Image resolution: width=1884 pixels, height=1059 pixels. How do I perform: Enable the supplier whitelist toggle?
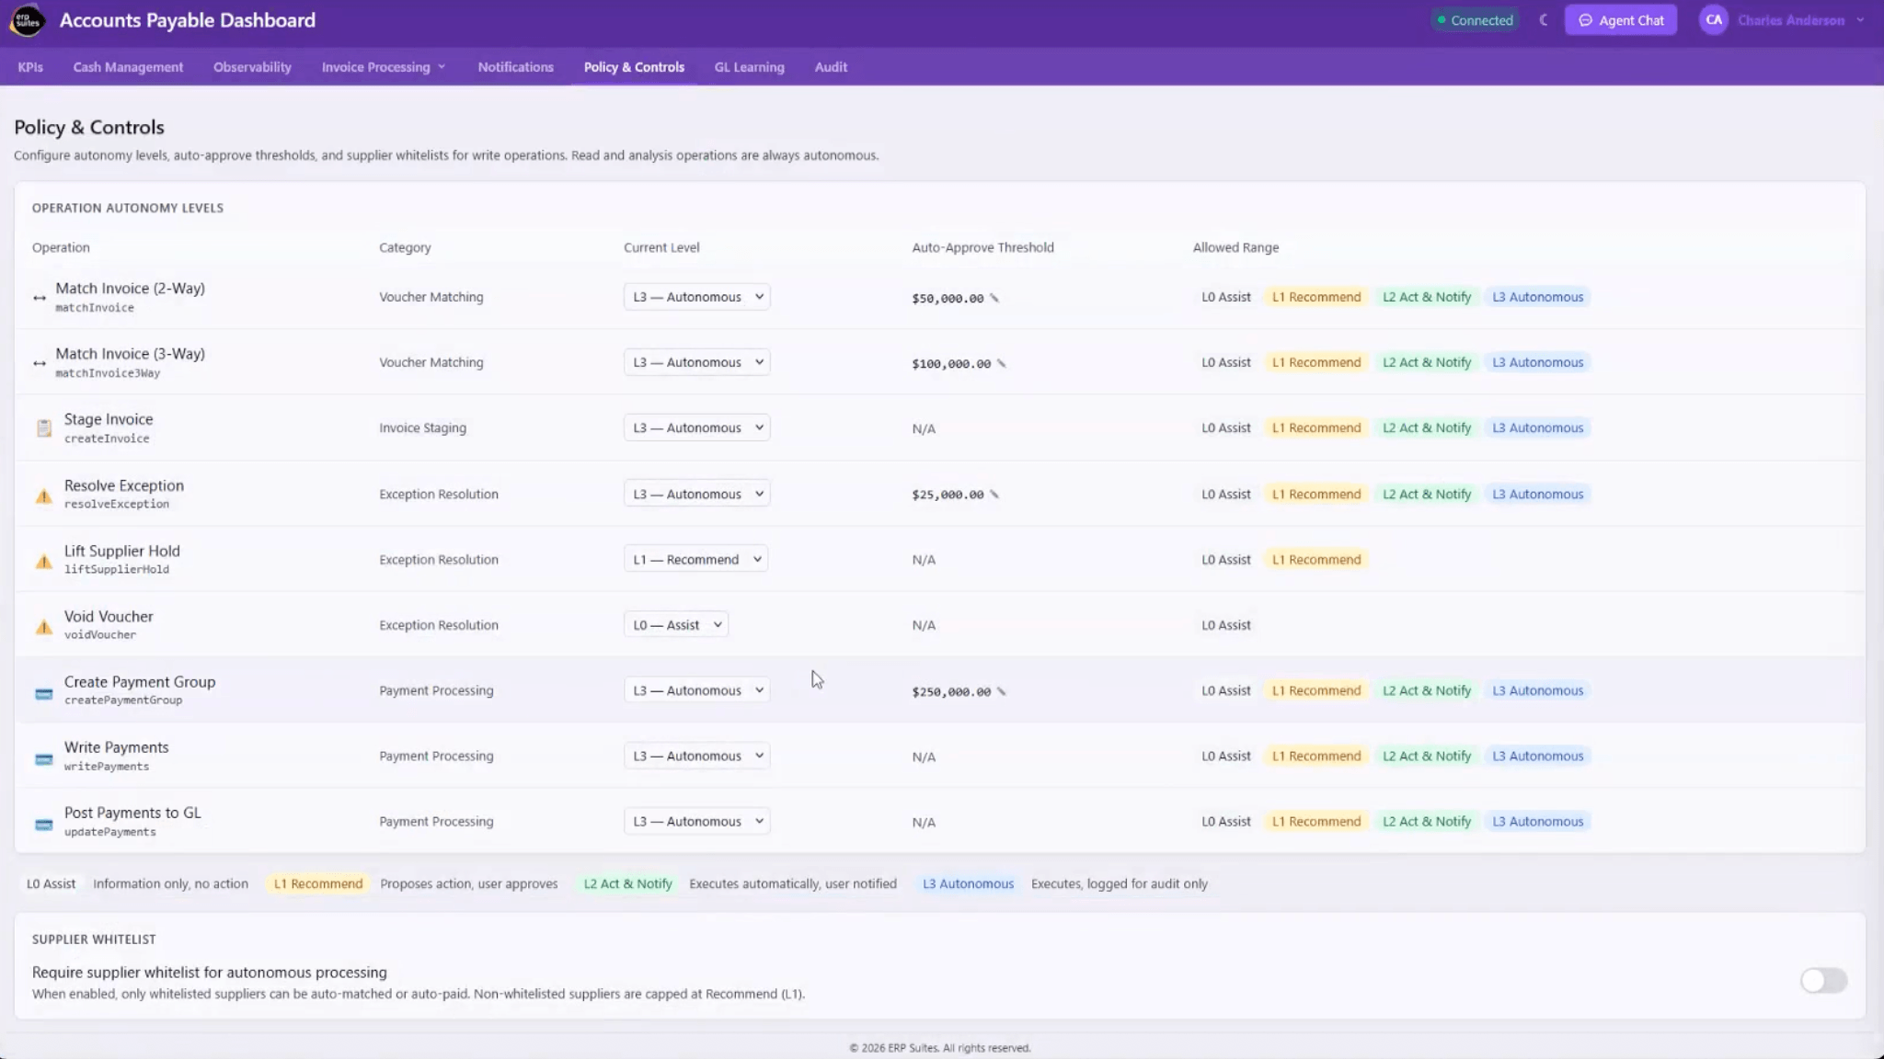(1823, 981)
